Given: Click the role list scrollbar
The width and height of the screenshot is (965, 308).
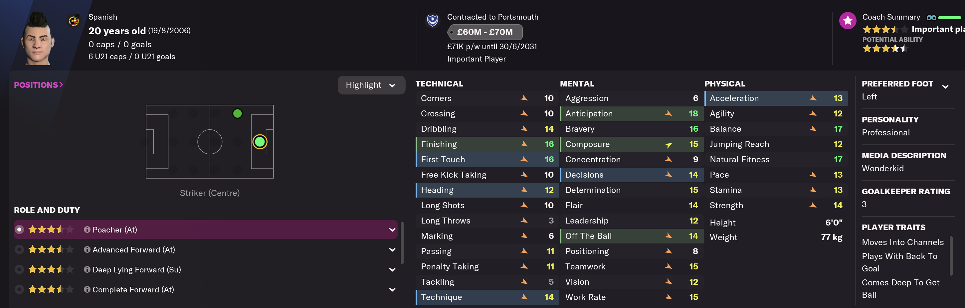Looking at the screenshot, I should pyautogui.click(x=402, y=243).
